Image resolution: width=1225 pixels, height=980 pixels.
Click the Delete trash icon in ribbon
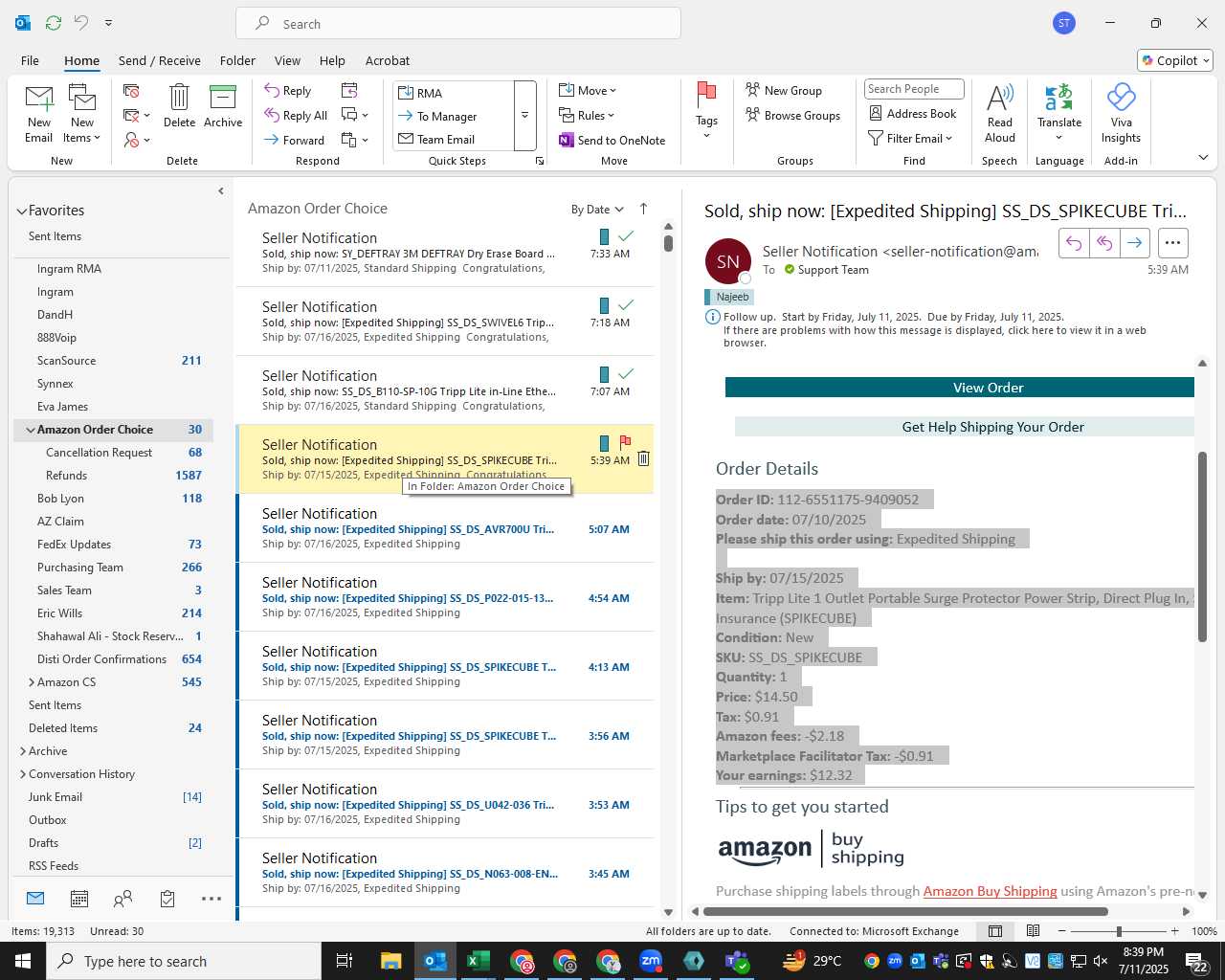179,106
